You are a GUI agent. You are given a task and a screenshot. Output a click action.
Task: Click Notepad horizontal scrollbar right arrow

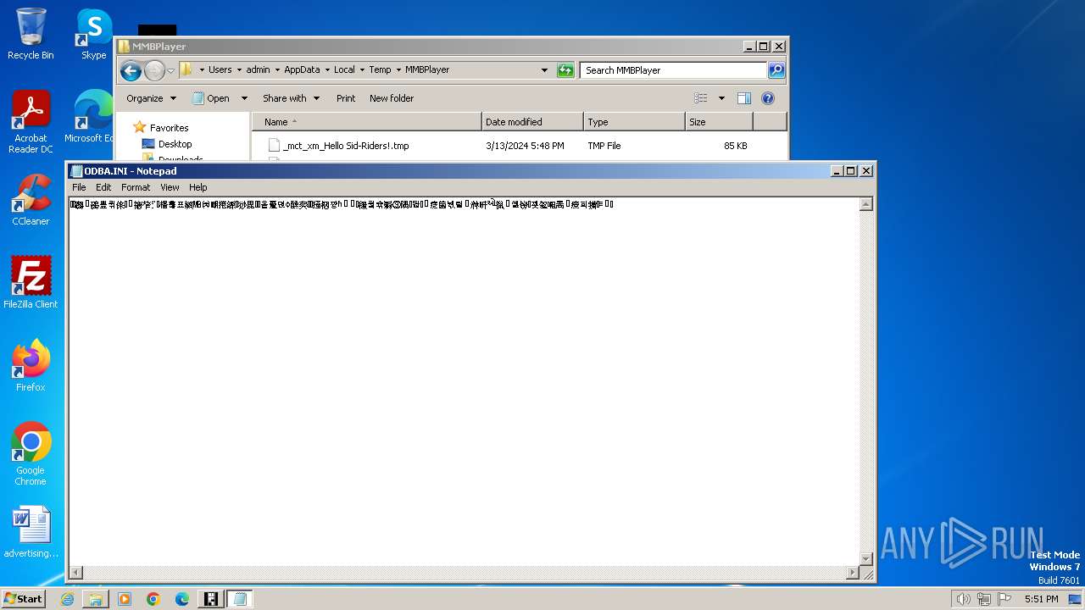(852, 573)
